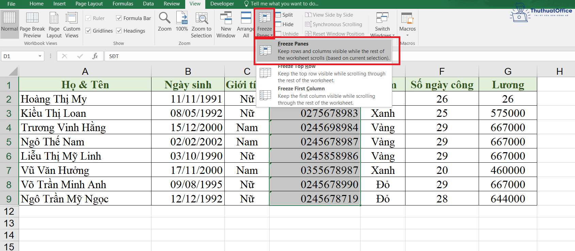Click the cell 'Hoàng Thị My'
The height and width of the screenshot is (251, 575).
pos(85,99)
